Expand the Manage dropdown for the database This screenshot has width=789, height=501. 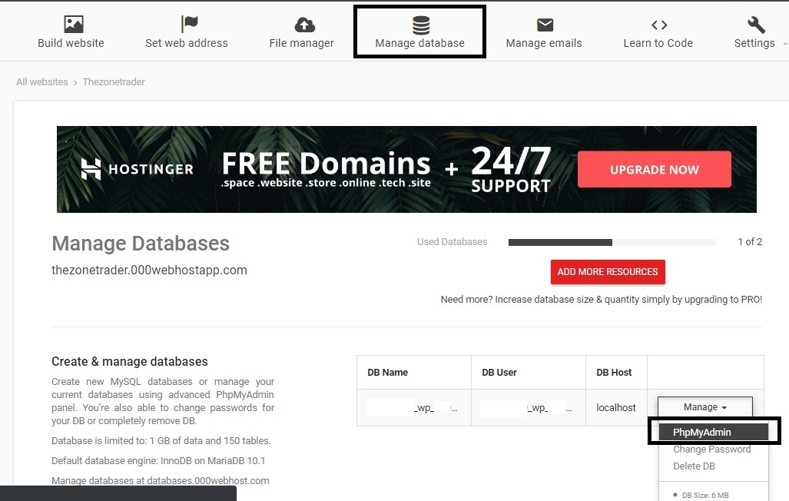coord(705,406)
